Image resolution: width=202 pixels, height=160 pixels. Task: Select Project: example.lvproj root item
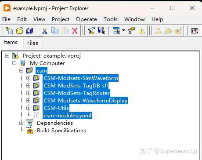(52, 56)
